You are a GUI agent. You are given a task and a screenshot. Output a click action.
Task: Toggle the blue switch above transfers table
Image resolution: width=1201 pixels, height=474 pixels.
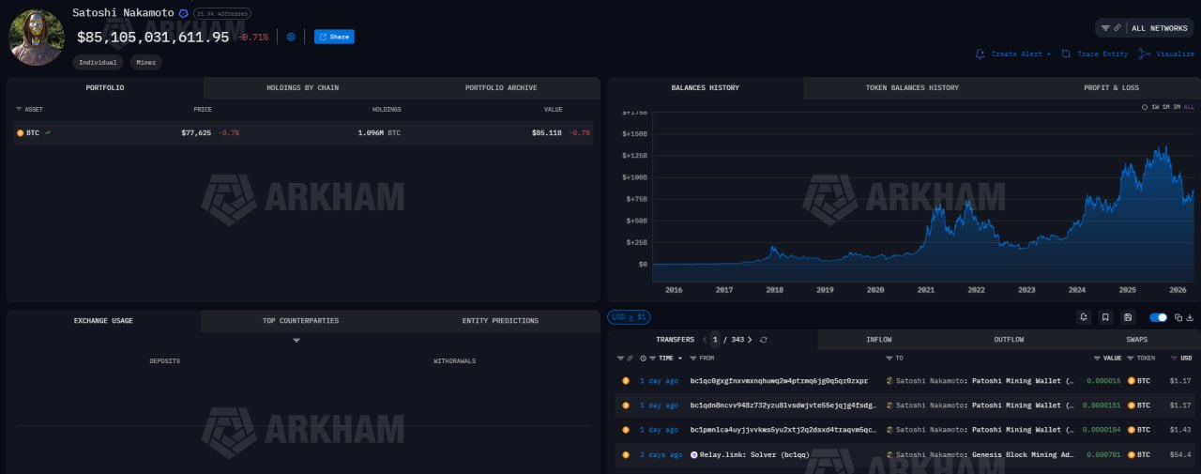[1158, 317]
